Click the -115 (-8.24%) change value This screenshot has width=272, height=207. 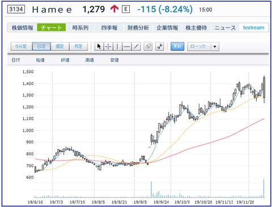(x=165, y=9)
